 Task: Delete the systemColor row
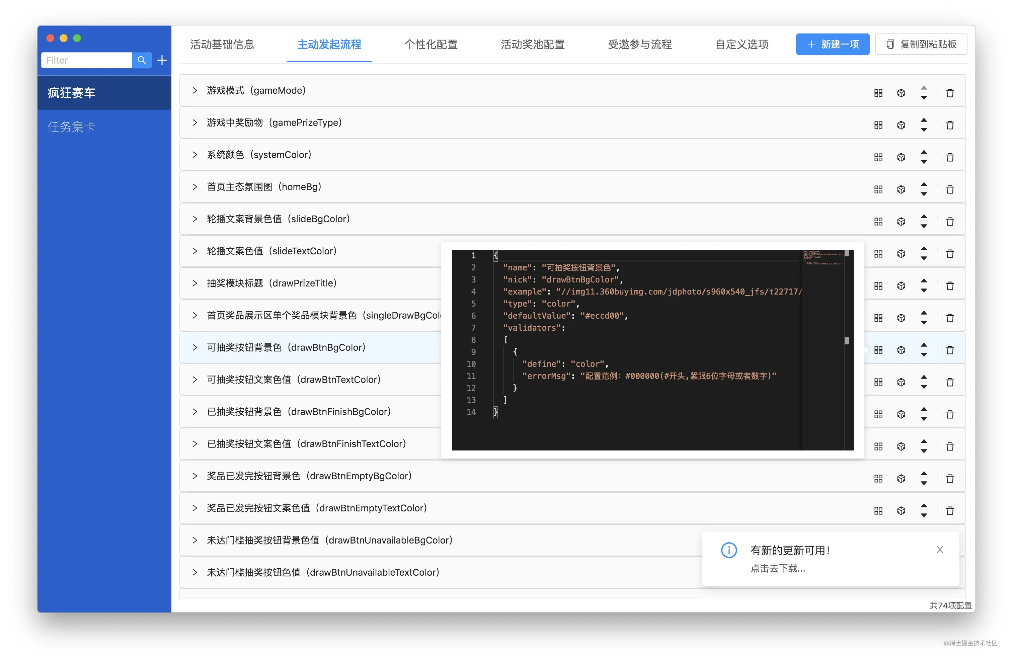(950, 157)
